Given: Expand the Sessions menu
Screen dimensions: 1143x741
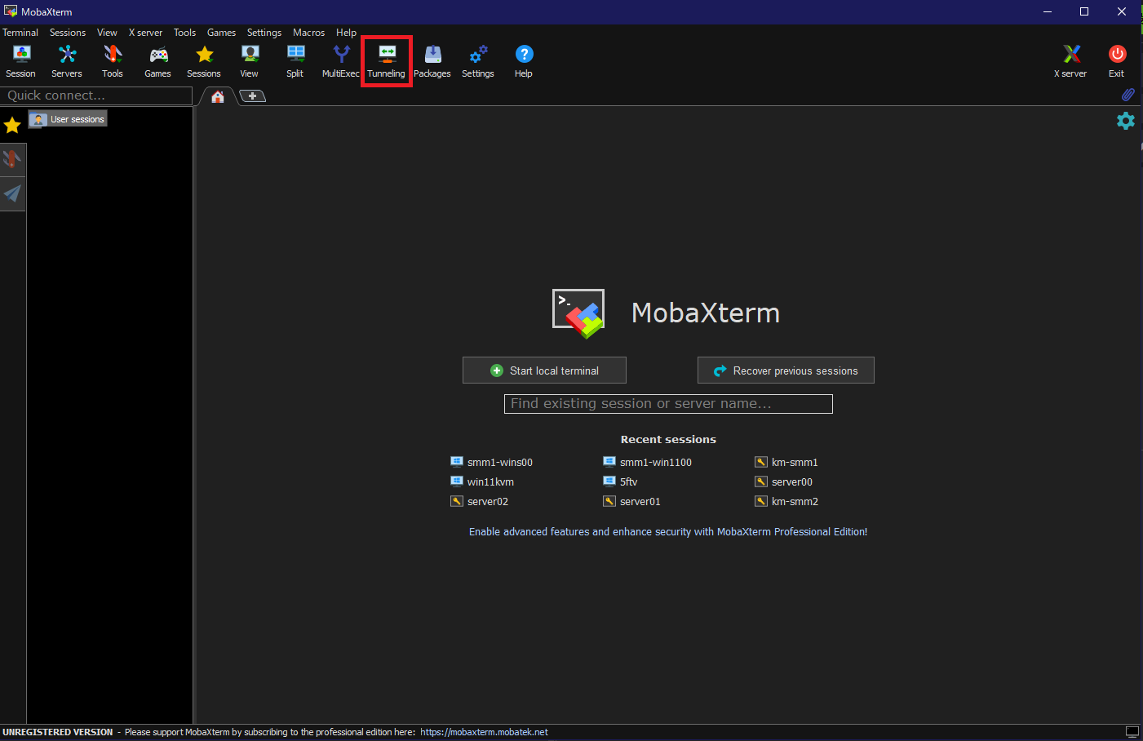Looking at the screenshot, I should click(x=67, y=32).
